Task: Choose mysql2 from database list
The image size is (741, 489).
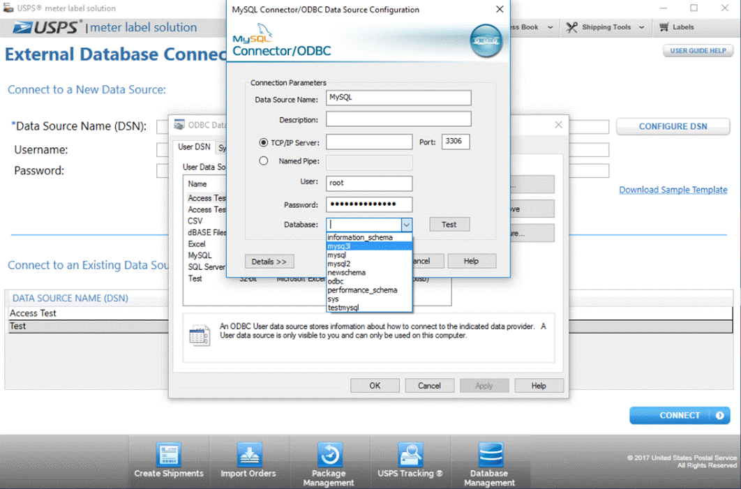Action: (x=369, y=264)
